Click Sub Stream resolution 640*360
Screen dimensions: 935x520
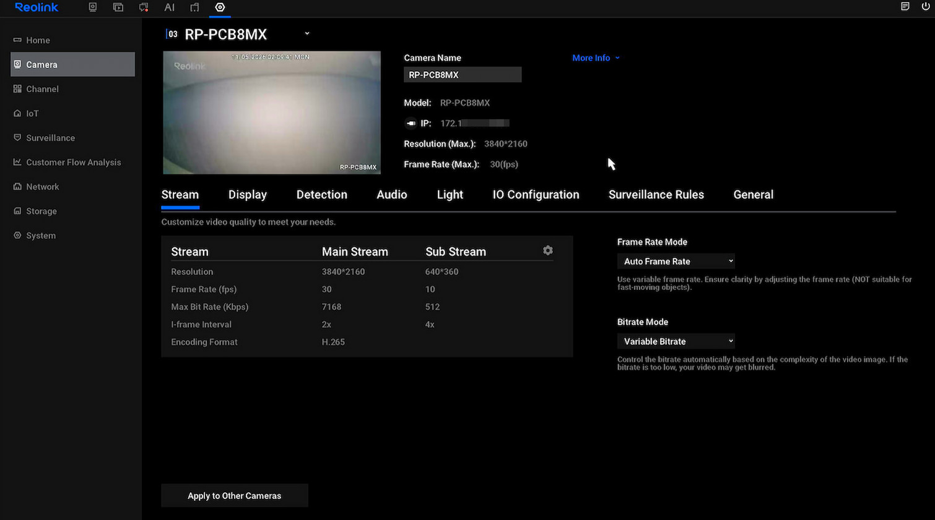pyautogui.click(x=441, y=271)
